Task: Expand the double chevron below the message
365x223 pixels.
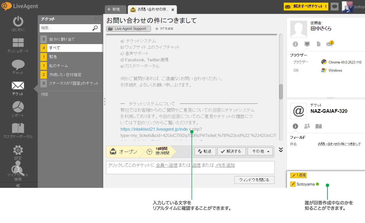Action: click(281, 150)
